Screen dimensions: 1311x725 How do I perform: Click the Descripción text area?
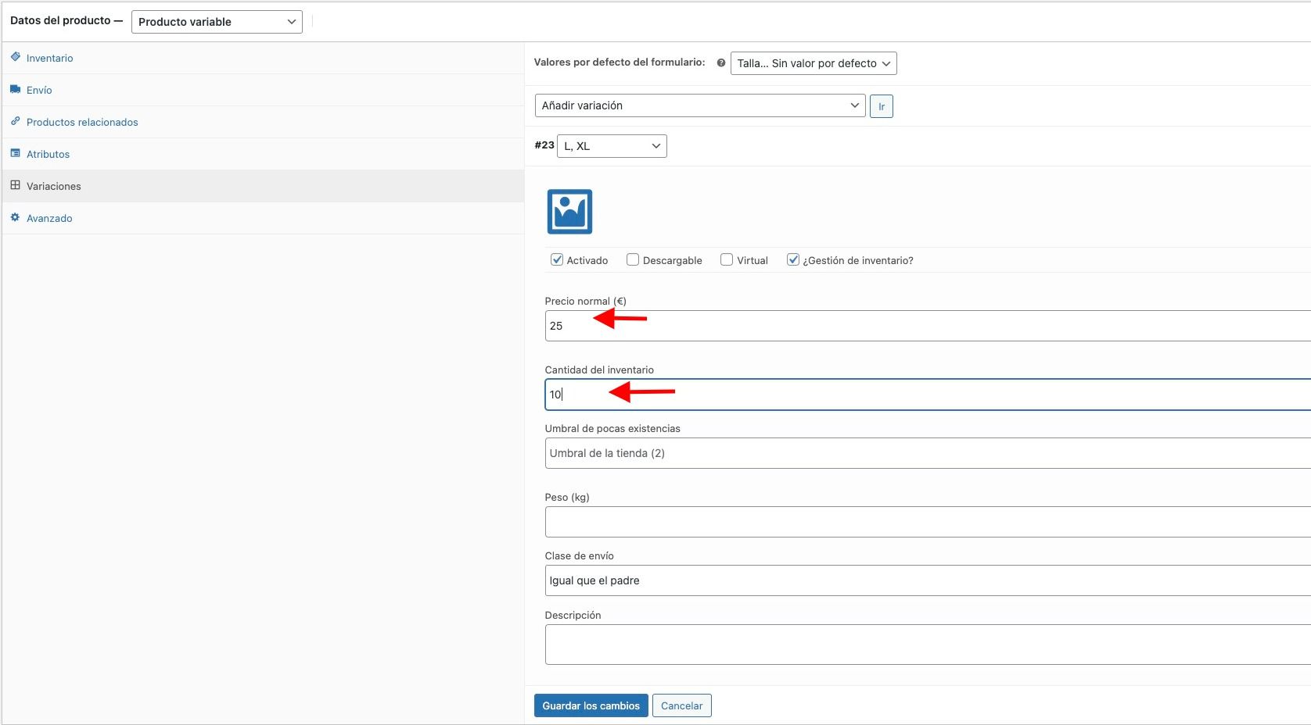pyautogui.click(x=928, y=645)
